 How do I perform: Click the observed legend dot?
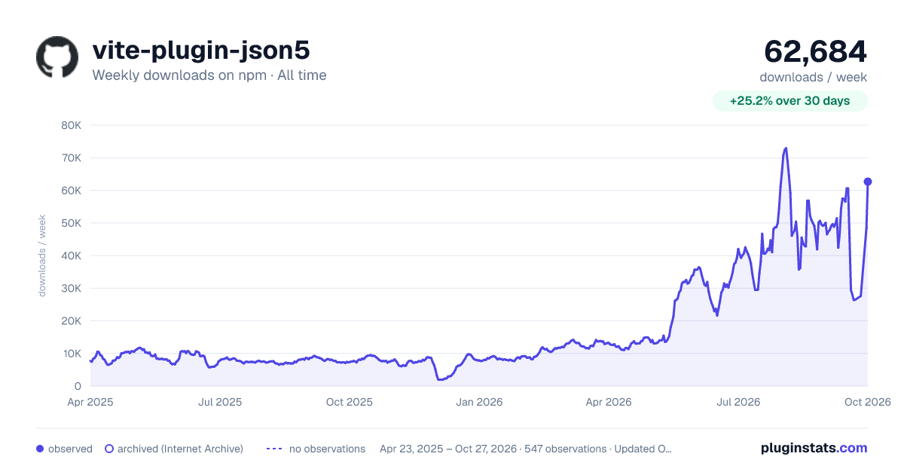pyautogui.click(x=40, y=449)
